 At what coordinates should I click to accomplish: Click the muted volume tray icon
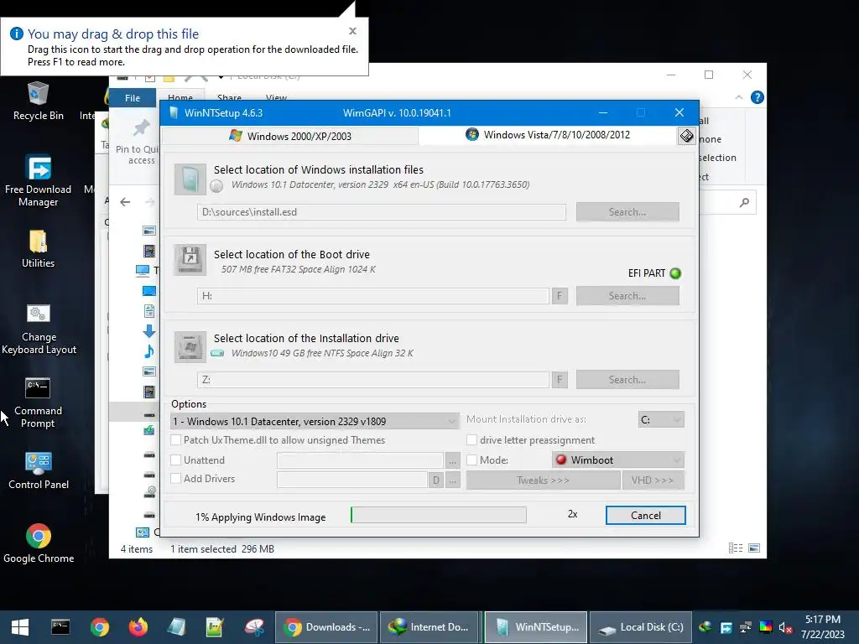click(785, 627)
